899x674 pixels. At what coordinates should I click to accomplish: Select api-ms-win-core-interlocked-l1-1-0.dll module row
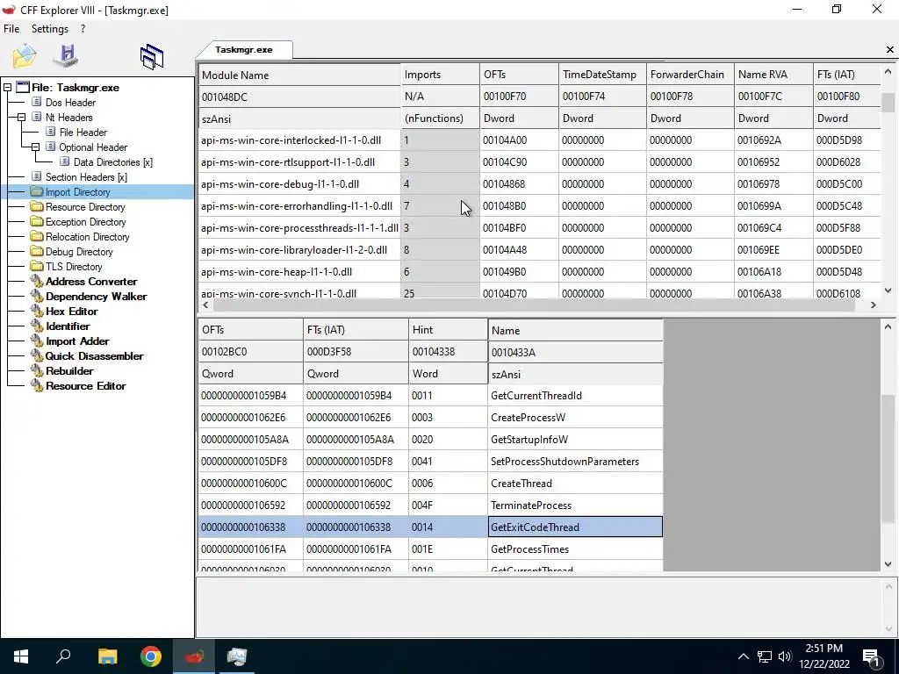[x=539, y=140]
